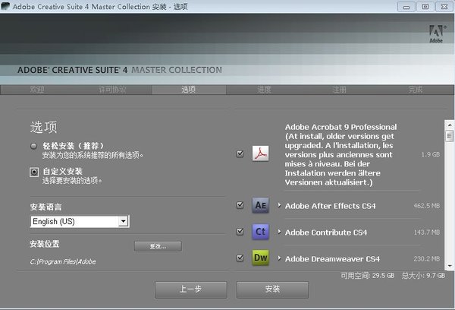Viewport: 455px width, 310px height.
Task: Click the 230.2 MB size value
Action: 426,258
